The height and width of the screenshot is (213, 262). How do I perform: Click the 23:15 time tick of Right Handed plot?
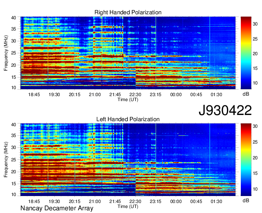point(156,95)
